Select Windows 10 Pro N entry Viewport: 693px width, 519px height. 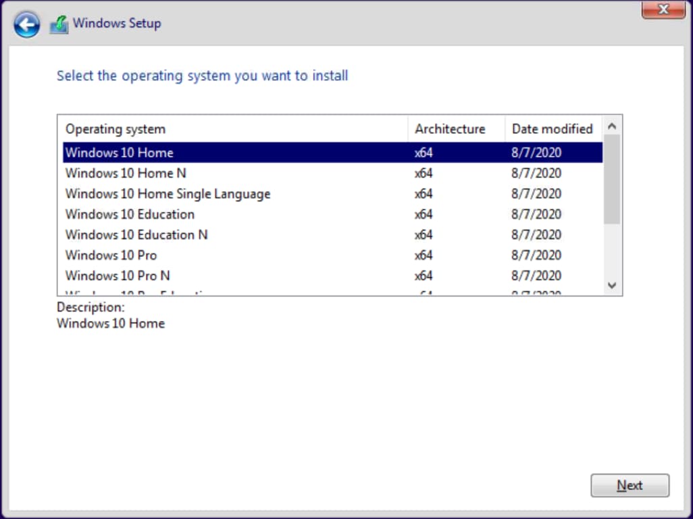118,276
